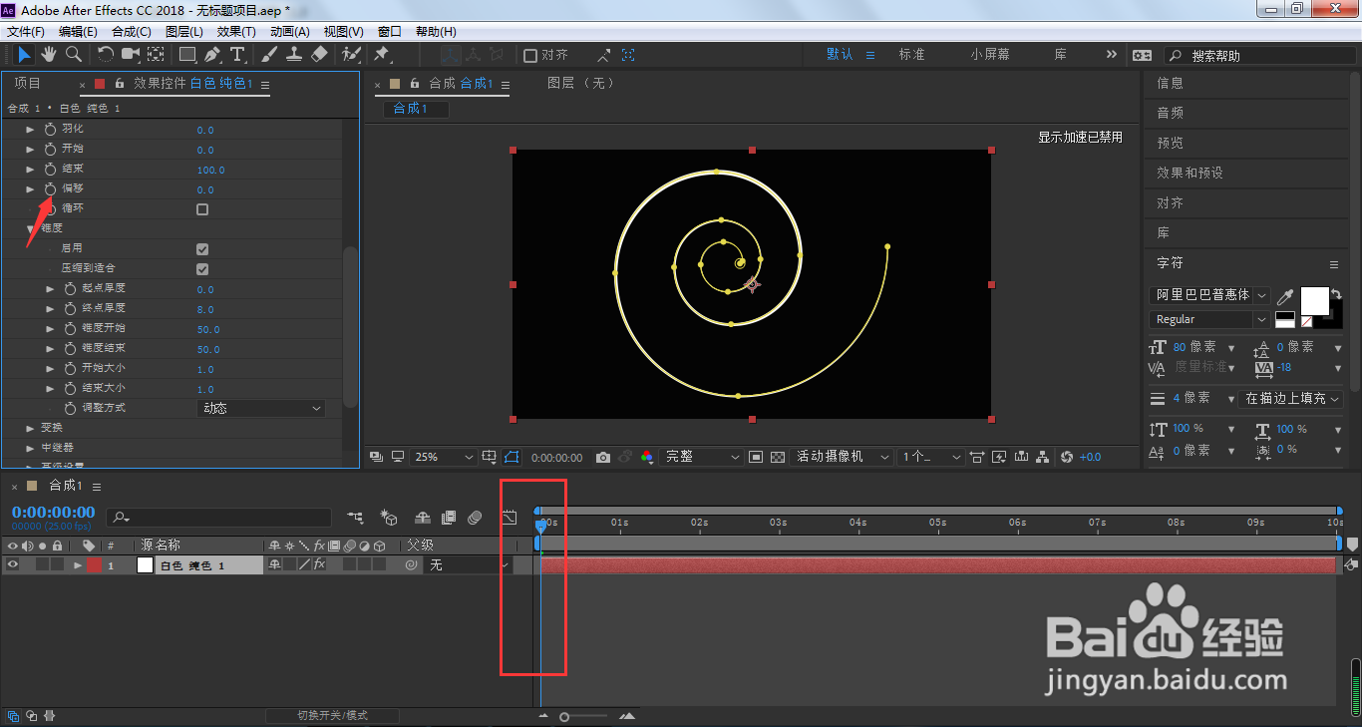Toggle stopwatch for 结束 property
Image resolution: width=1362 pixels, height=727 pixels.
51,170
